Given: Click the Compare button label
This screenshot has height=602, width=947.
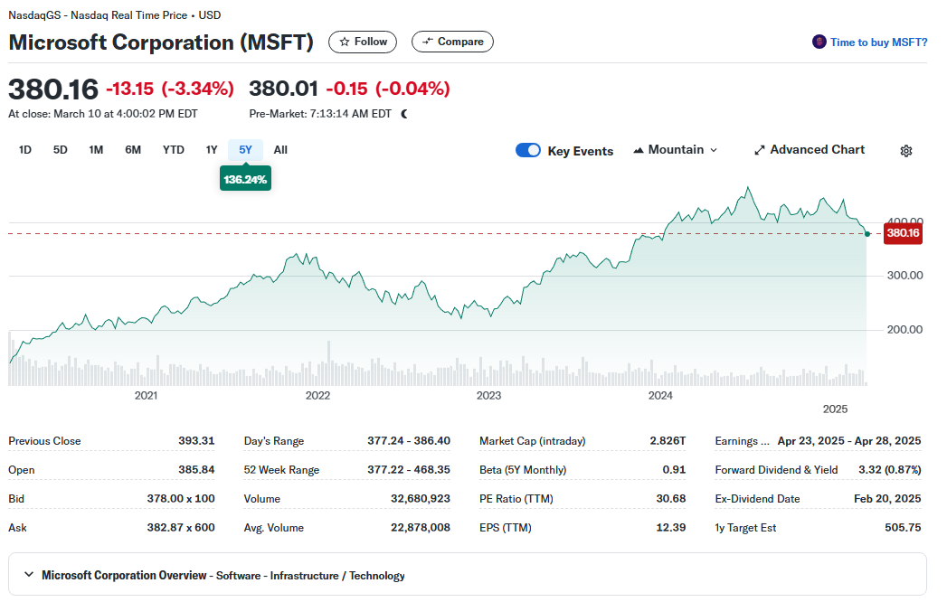Looking at the screenshot, I should point(460,42).
